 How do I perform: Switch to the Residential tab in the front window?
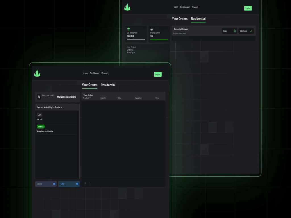point(108,85)
